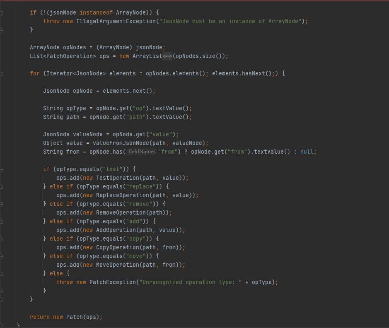This screenshot has height=328, width=389.
Task: Click elements.next() call
Action: click(x=127, y=91)
